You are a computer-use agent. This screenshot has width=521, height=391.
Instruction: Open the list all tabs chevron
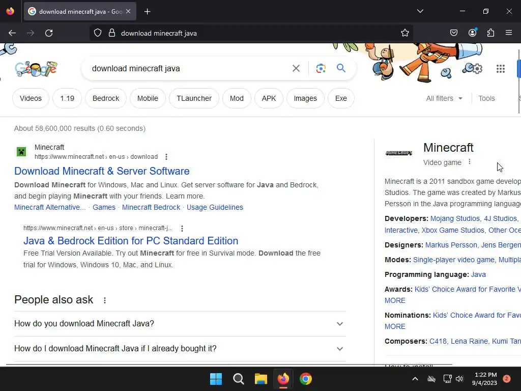pyautogui.click(x=420, y=11)
